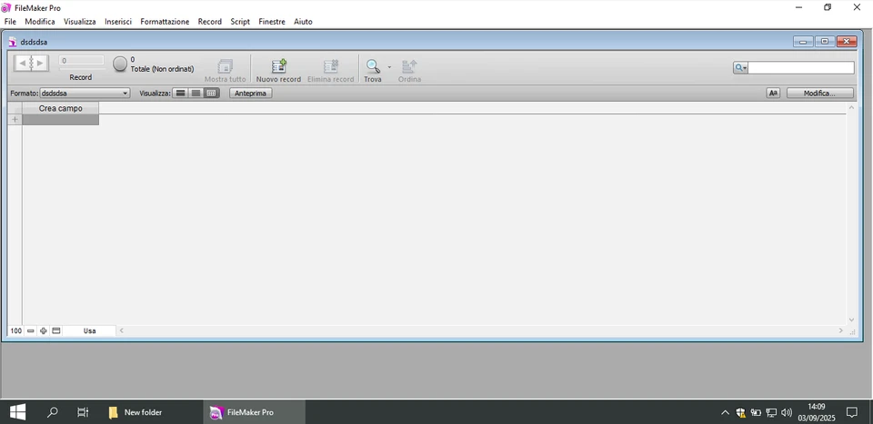
Task: Click the plus row to add a record
Action: tap(15, 120)
